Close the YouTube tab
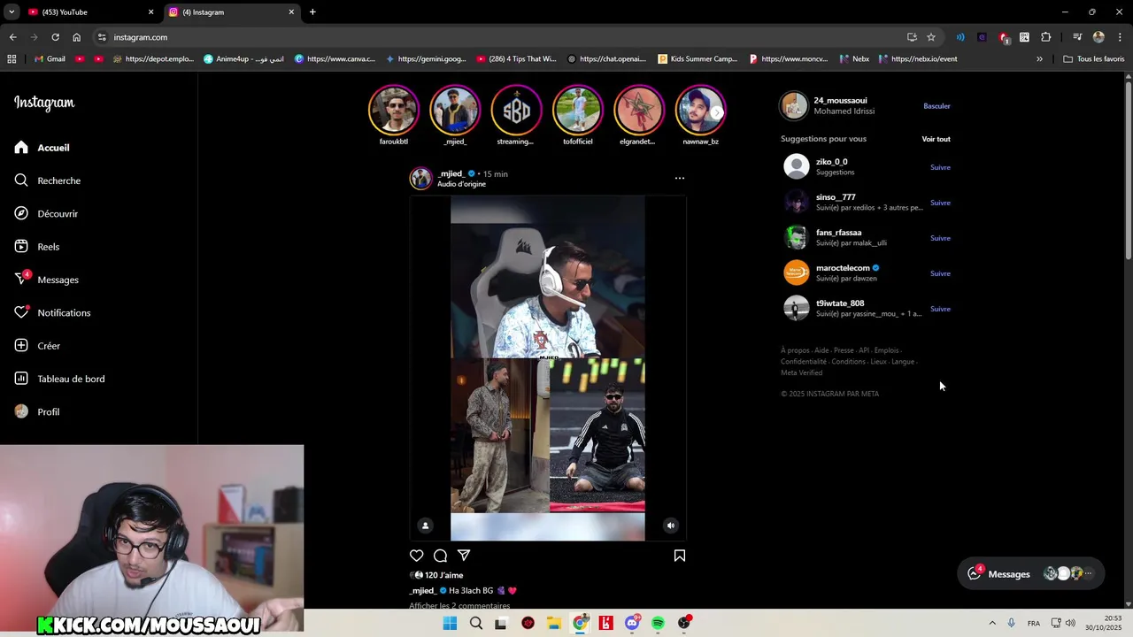The image size is (1133, 637). [150, 12]
